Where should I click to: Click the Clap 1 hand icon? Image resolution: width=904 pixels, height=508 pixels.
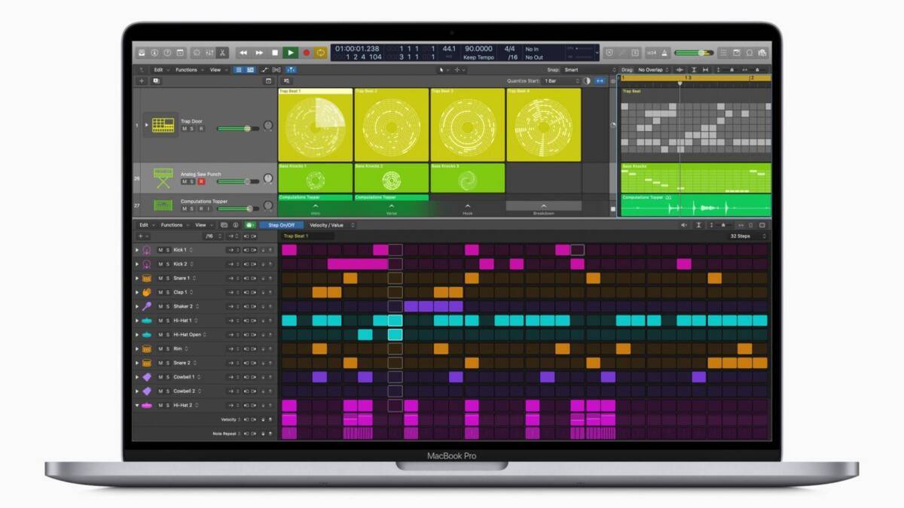pos(147,293)
